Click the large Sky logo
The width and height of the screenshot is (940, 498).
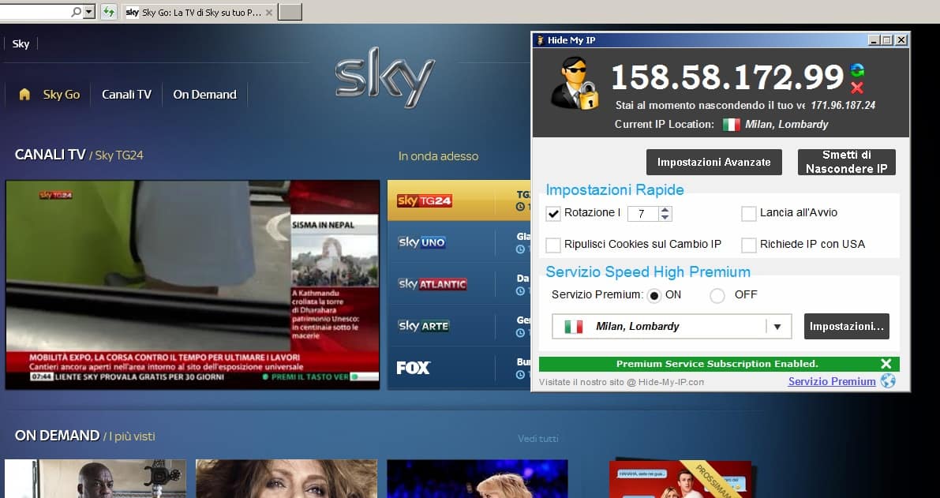pos(384,77)
